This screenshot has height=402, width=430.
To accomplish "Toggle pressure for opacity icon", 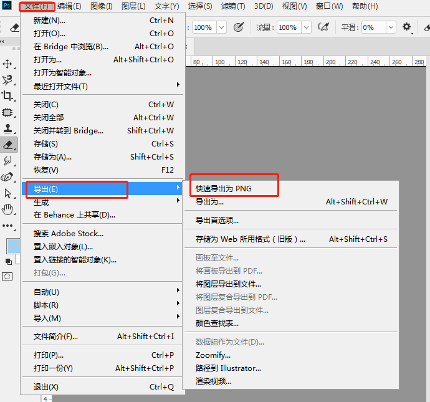I will point(239,27).
